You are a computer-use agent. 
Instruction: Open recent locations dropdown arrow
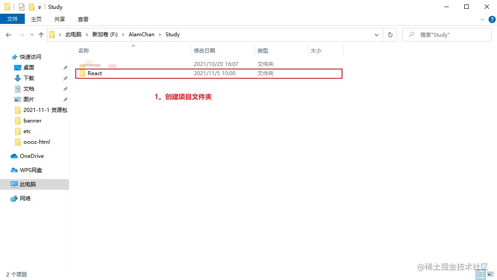32,35
